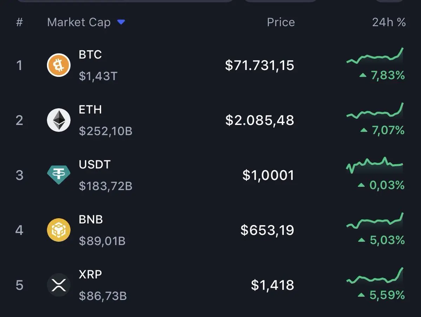
Task: Click the XRP black logo icon
Action: pos(59,285)
